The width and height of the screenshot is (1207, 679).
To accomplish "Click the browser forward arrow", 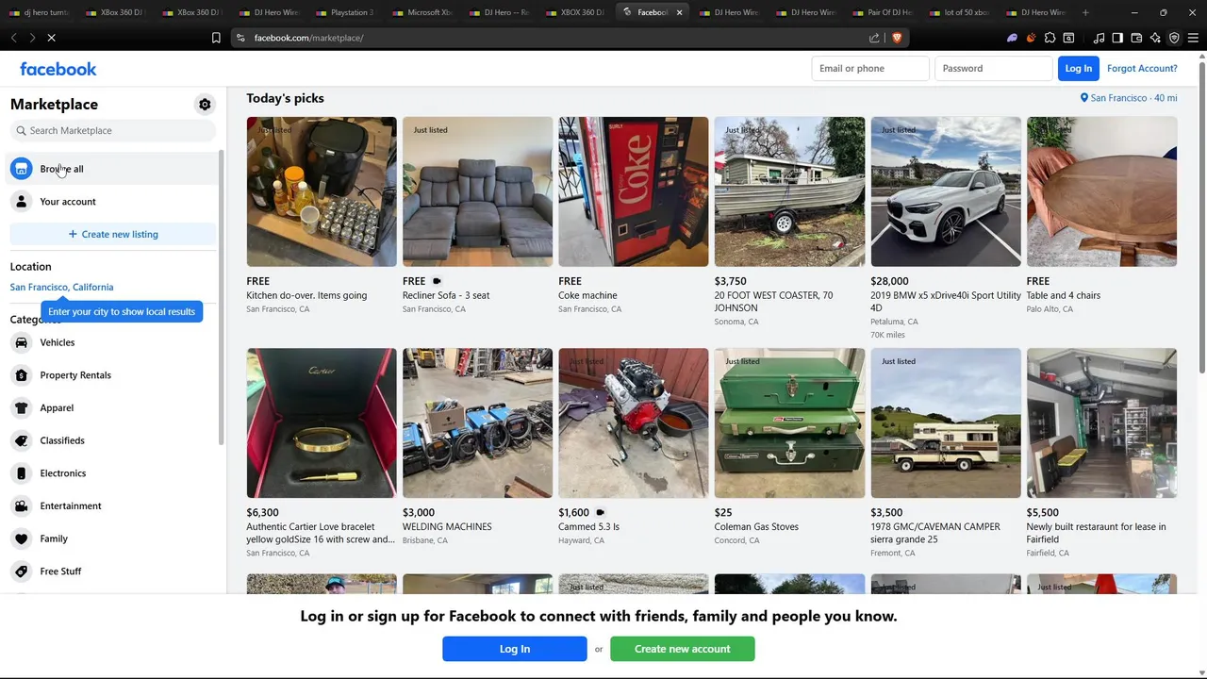I will click(x=32, y=38).
